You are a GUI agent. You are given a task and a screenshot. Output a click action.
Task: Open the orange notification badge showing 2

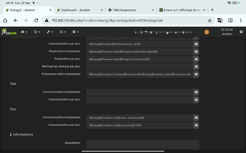[x=207, y=32]
